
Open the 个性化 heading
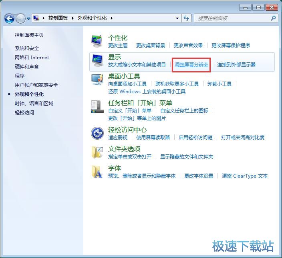tap(118, 38)
